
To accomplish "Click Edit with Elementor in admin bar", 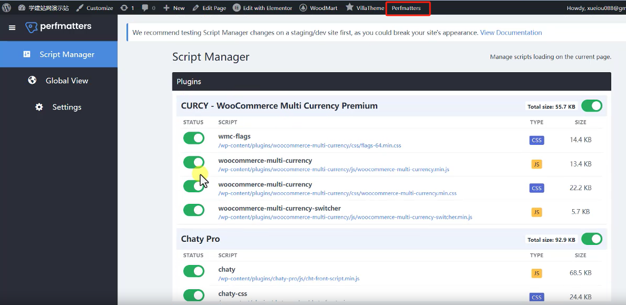I will coord(262,7).
